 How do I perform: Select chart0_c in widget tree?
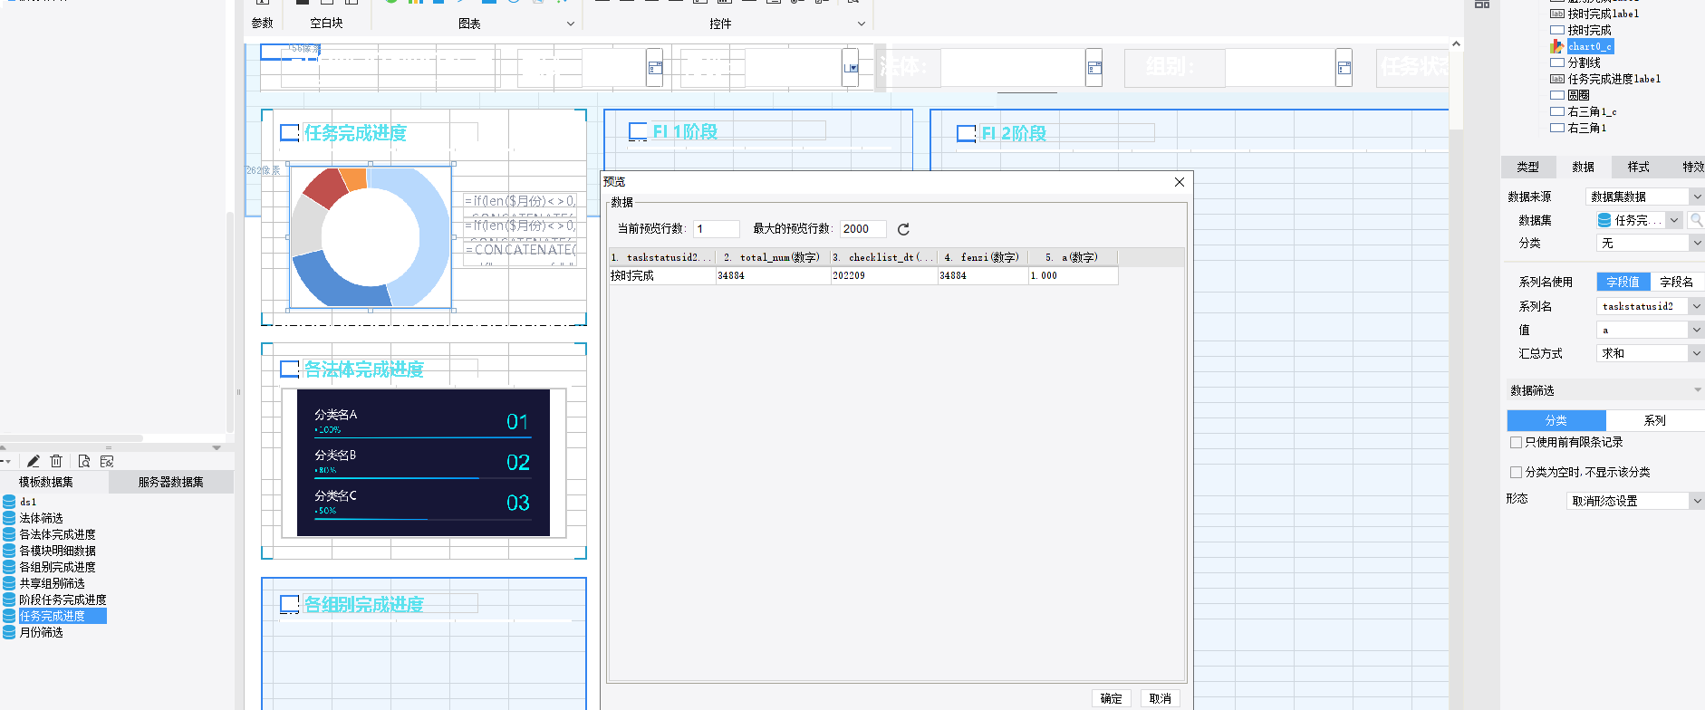(x=1590, y=46)
